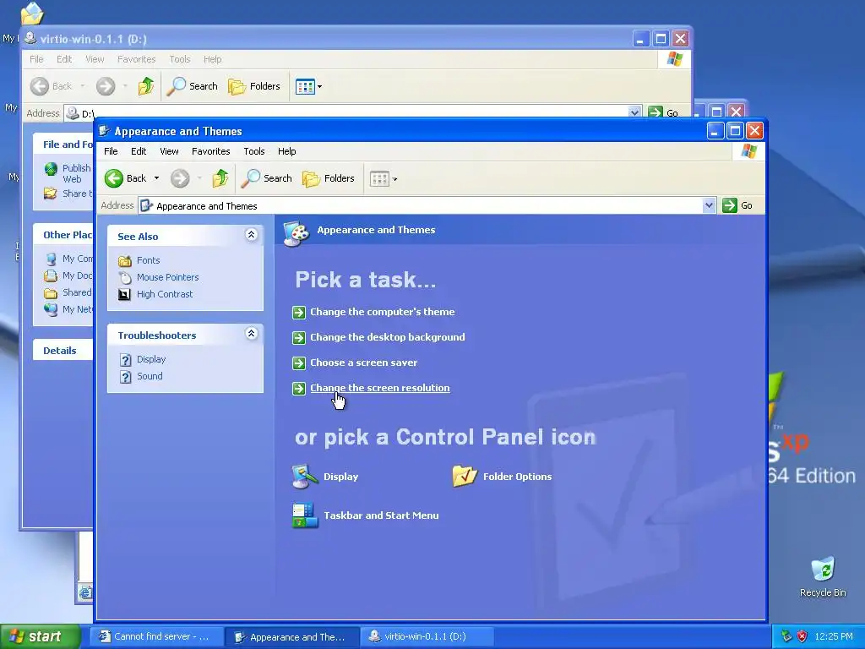Open Folder Options control panel icon
This screenshot has width=865, height=649.
502,477
